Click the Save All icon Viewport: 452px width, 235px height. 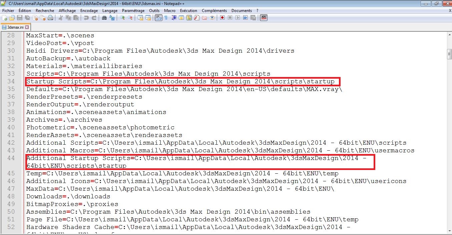pos(27,18)
